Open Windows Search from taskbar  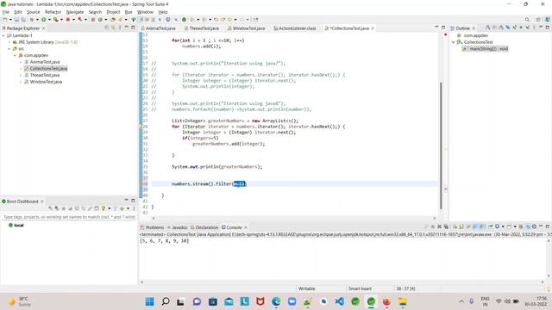click(166, 301)
